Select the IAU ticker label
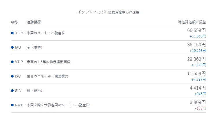Screen dimensions: 217x117 click(x=18, y=48)
